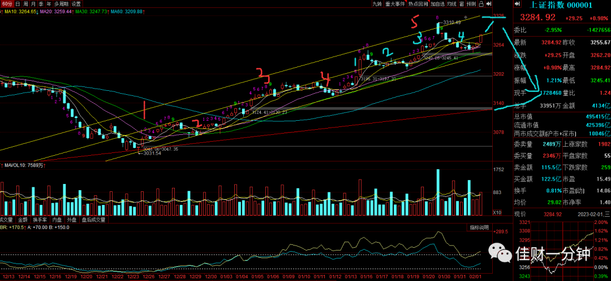Switch to the 日 daily period tab
Screen dimensions: 611x281
(18, 4)
